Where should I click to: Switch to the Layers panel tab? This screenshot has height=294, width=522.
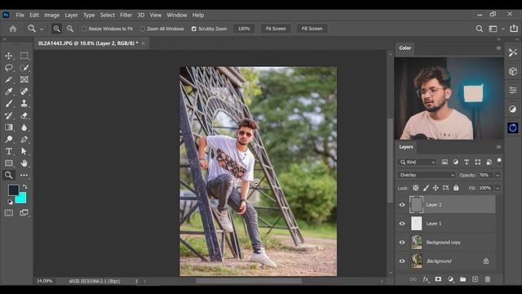coord(406,147)
